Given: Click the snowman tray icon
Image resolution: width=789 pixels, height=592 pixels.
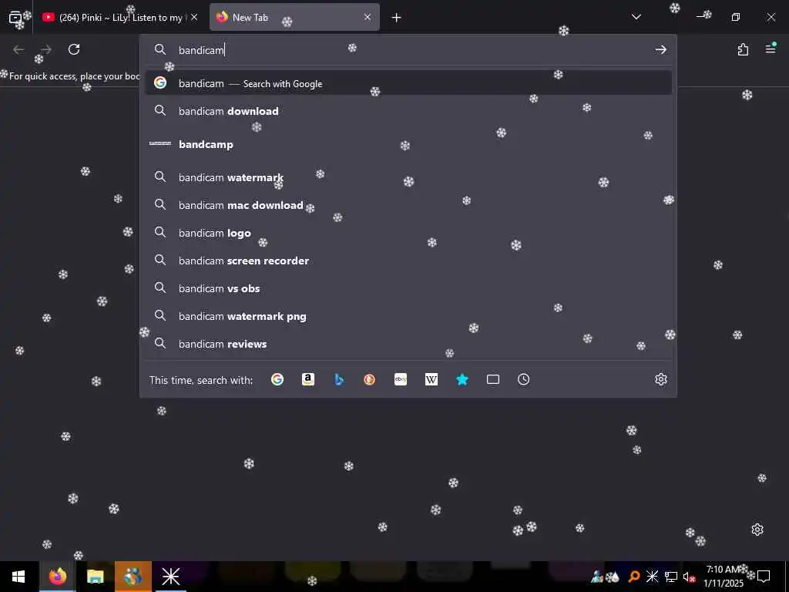Looking at the screenshot, I should pyautogui.click(x=597, y=577).
